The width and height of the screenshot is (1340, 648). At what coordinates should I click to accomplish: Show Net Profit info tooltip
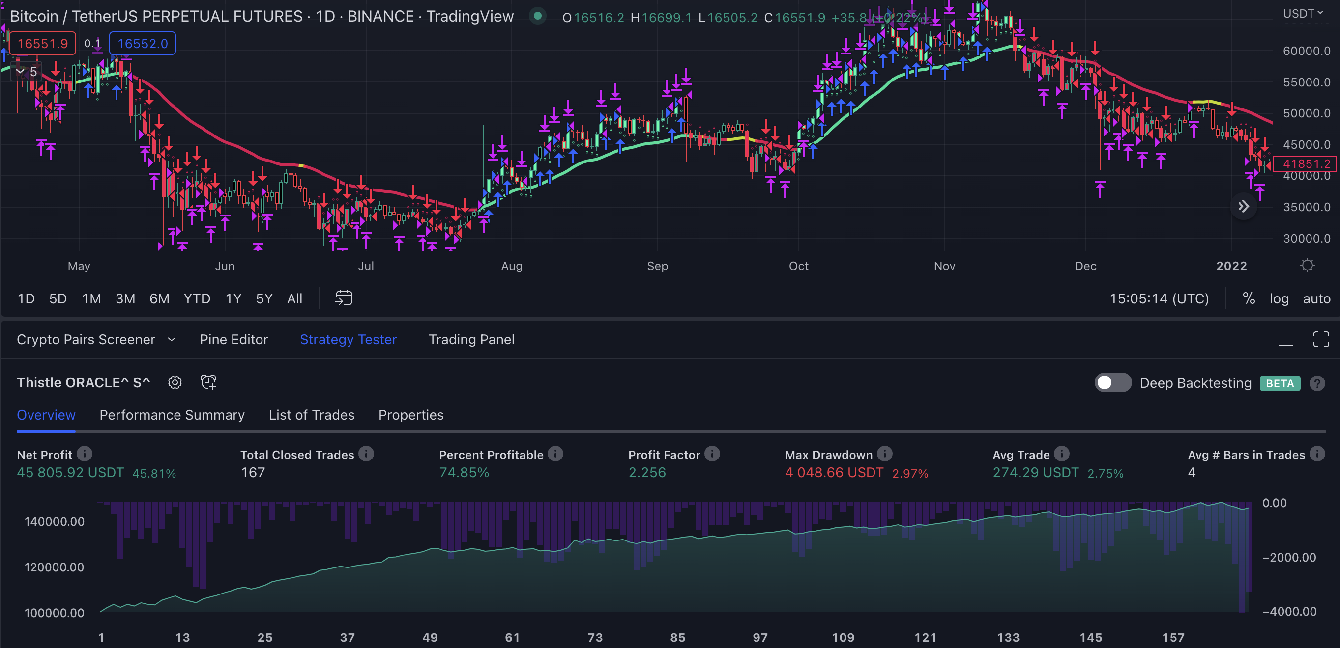coord(84,454)
